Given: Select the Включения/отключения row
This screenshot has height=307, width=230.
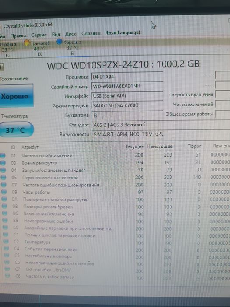Looking at the screenshot, I should [x=115, y=214].
